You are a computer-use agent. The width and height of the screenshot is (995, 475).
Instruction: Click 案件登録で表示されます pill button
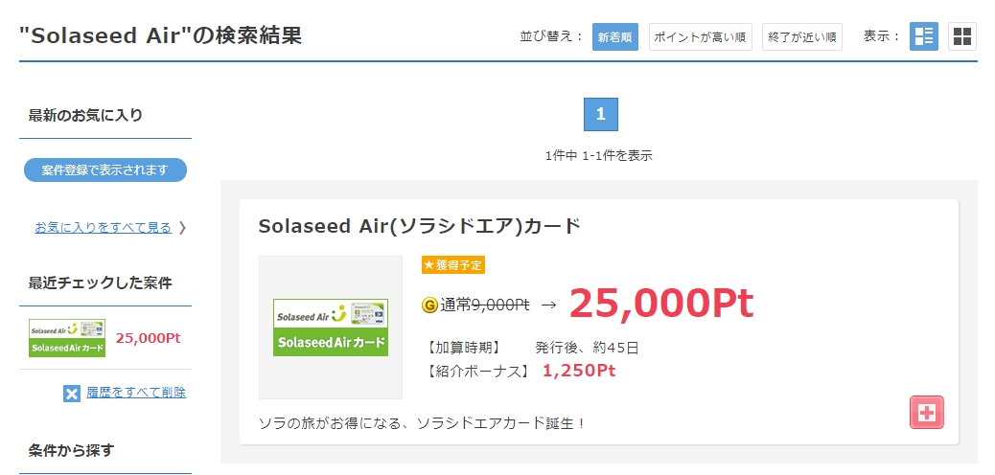click(x=105, y=170)
